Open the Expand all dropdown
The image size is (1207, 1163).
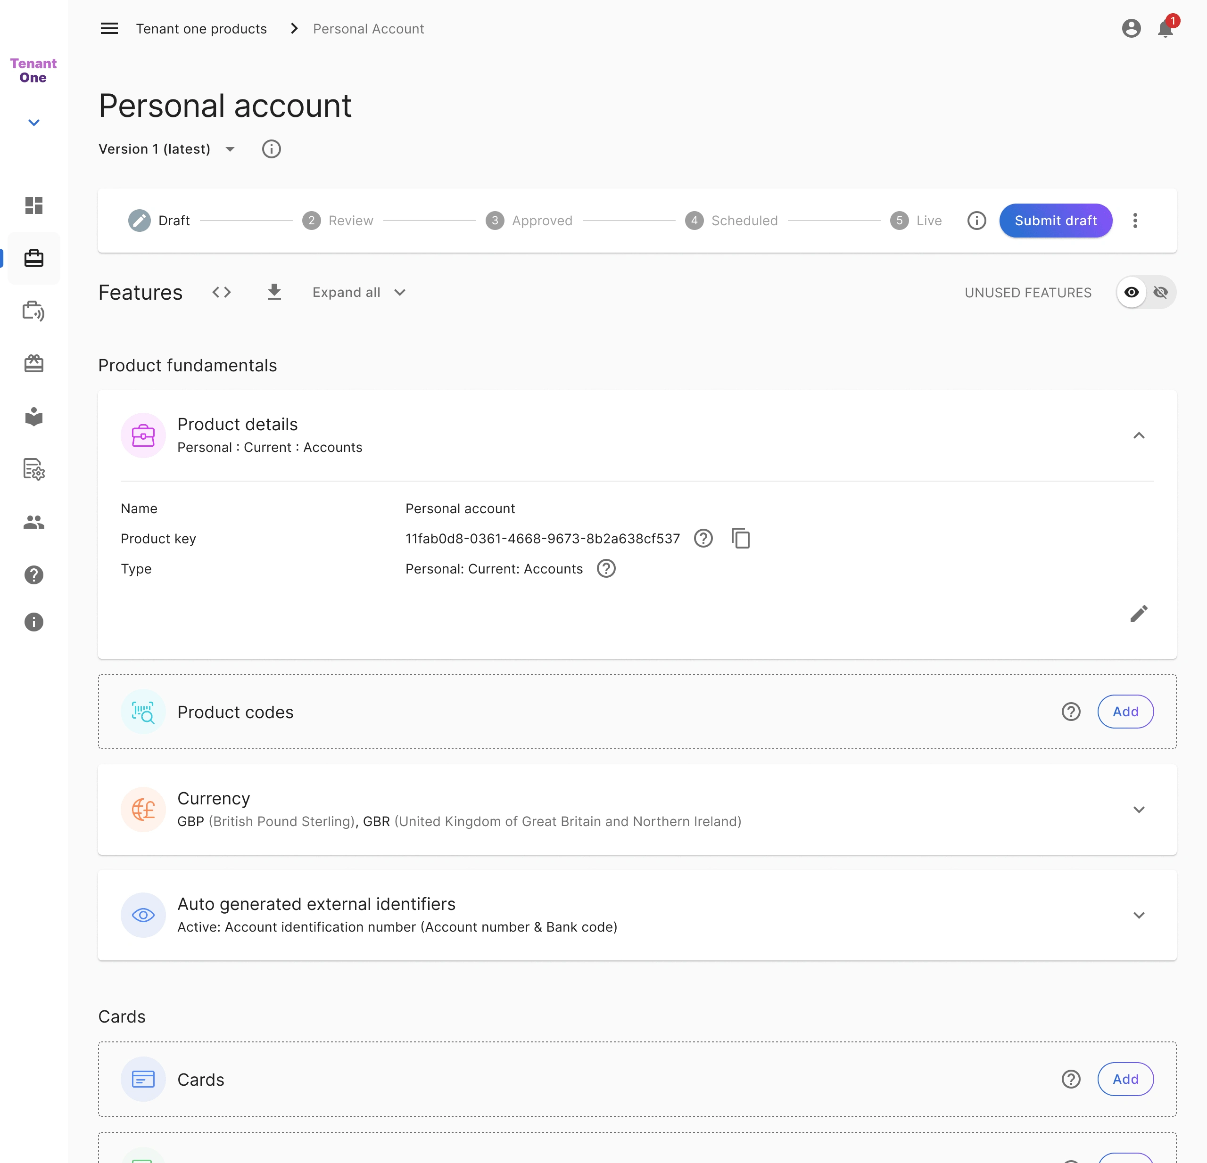pyautogui.click(x=358, y=292)
